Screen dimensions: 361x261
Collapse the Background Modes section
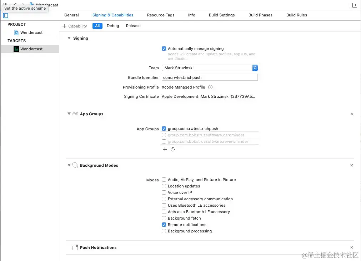69,165
